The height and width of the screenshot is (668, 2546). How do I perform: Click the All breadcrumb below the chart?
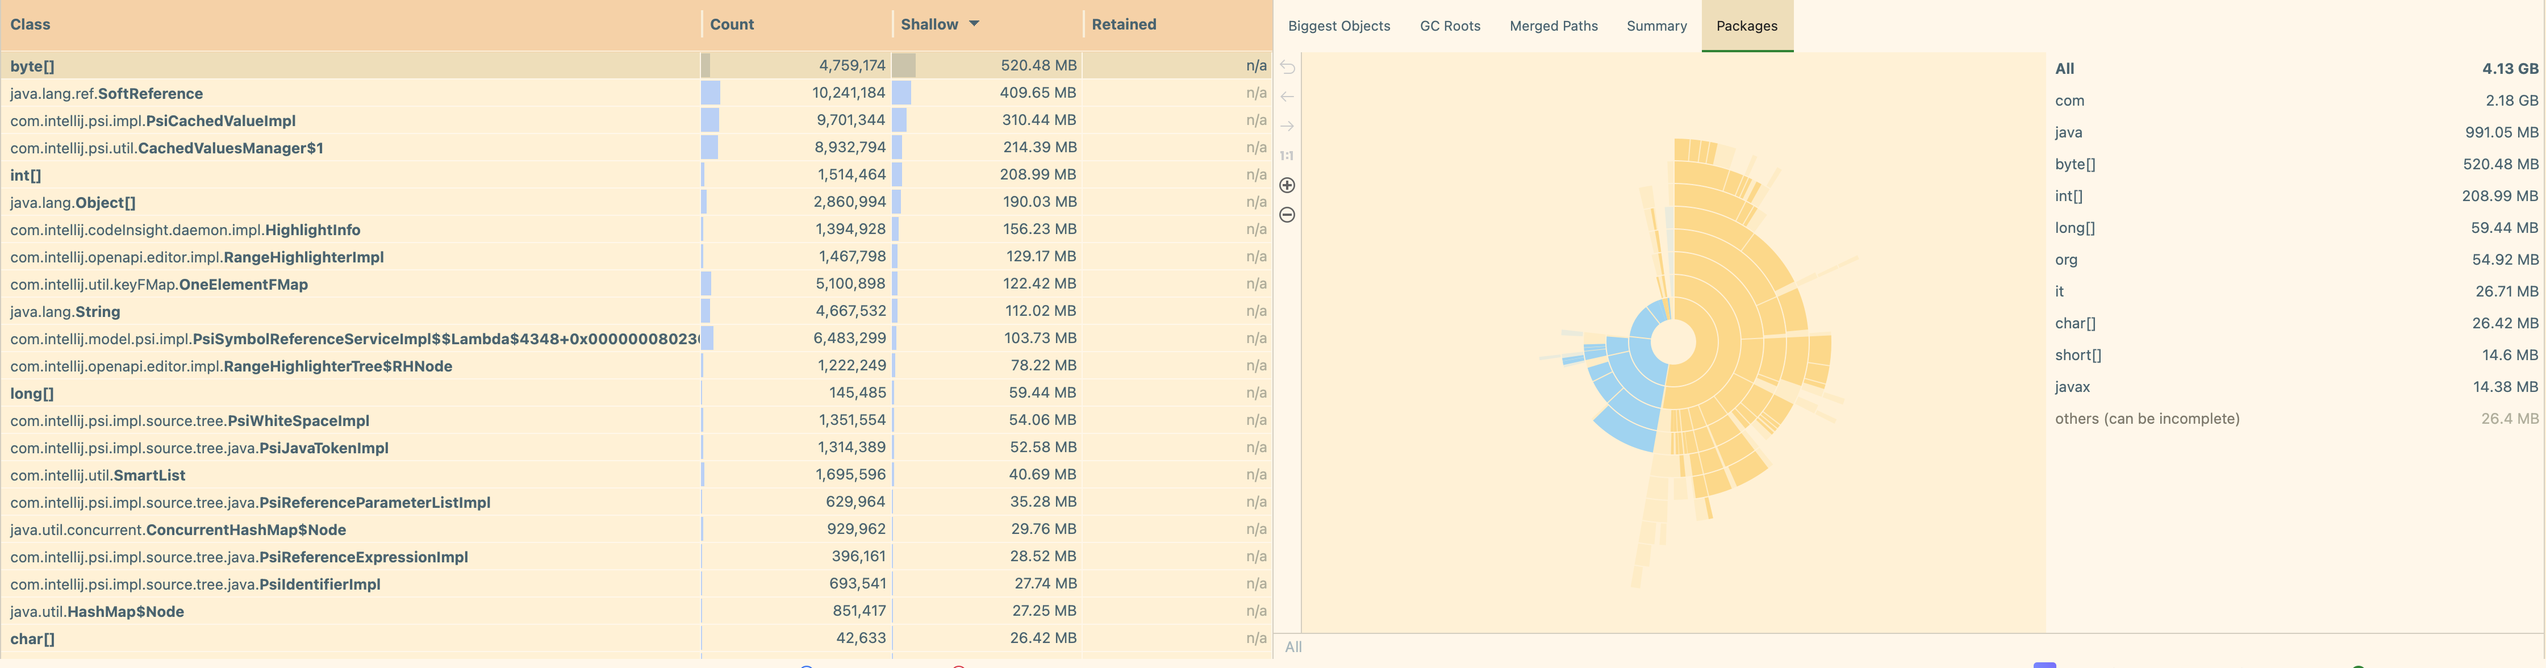[1293, 647]
